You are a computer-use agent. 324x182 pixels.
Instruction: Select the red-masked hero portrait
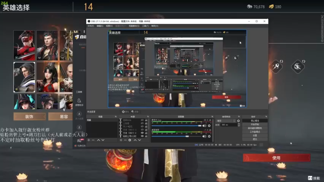coord(24,45)
